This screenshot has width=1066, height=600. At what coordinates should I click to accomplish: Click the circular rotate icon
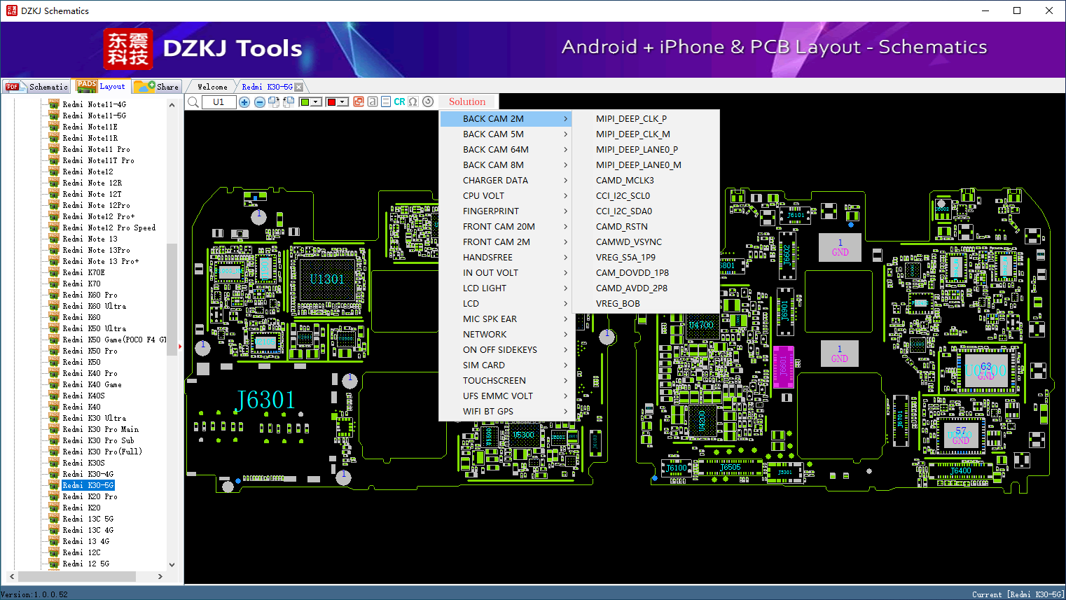point(428,102)
